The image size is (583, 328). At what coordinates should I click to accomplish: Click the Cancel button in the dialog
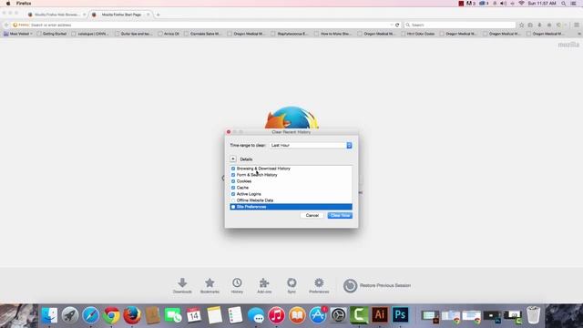click(x=312, y=215)
